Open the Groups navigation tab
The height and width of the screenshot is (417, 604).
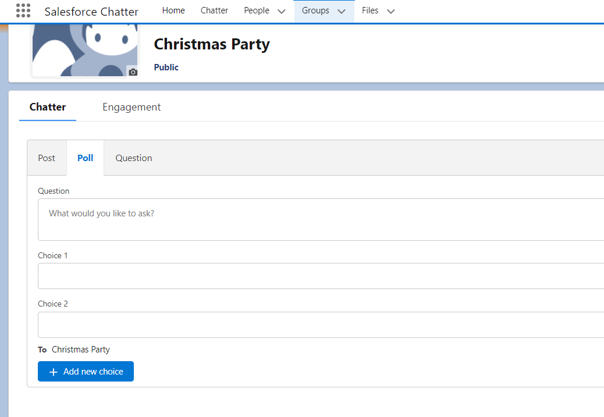click(315, 10)
